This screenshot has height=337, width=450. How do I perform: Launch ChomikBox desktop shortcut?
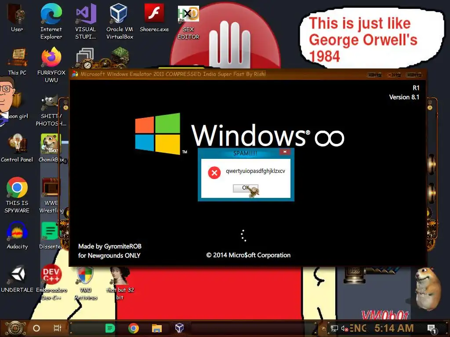coord(51,147)
